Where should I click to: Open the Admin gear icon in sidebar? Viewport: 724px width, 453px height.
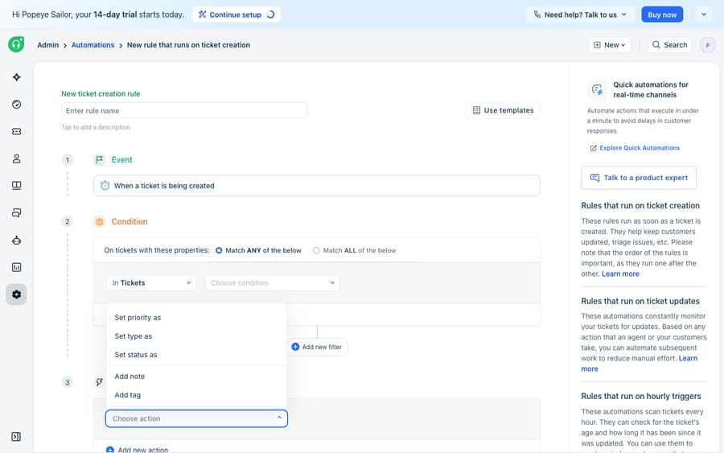pyautogui.click(x=17, y=294)
